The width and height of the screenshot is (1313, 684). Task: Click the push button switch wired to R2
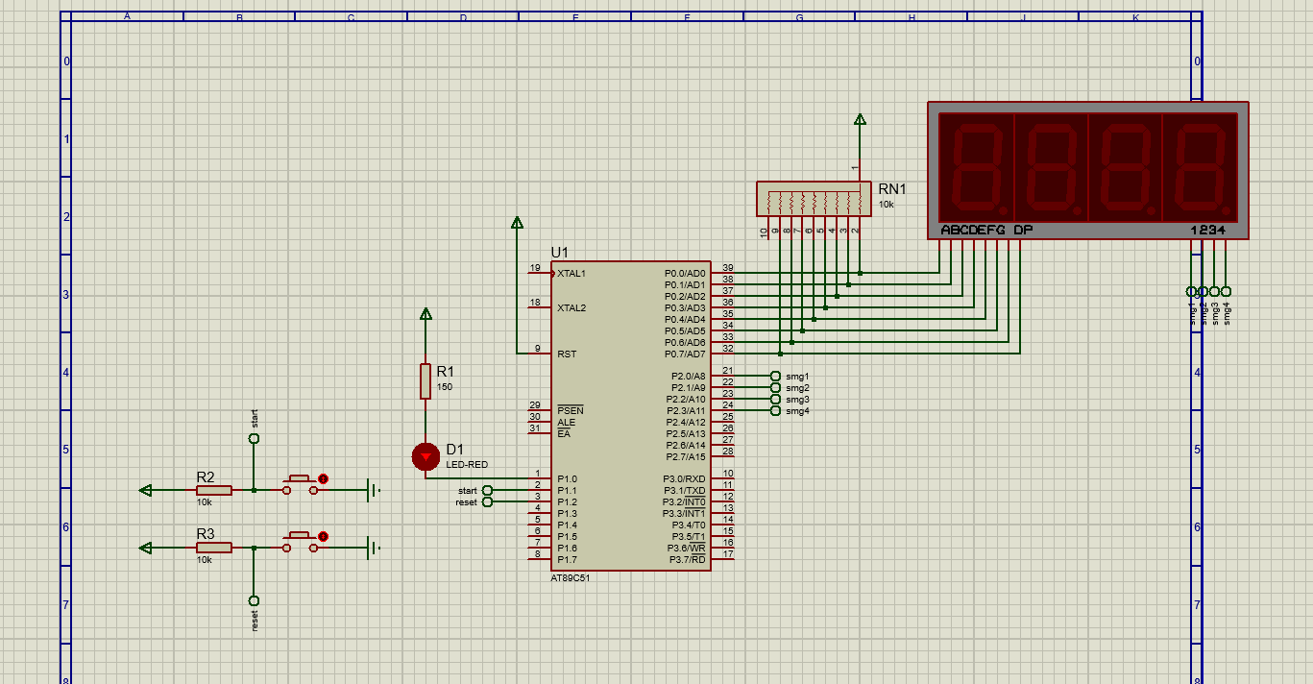[301, 485]
